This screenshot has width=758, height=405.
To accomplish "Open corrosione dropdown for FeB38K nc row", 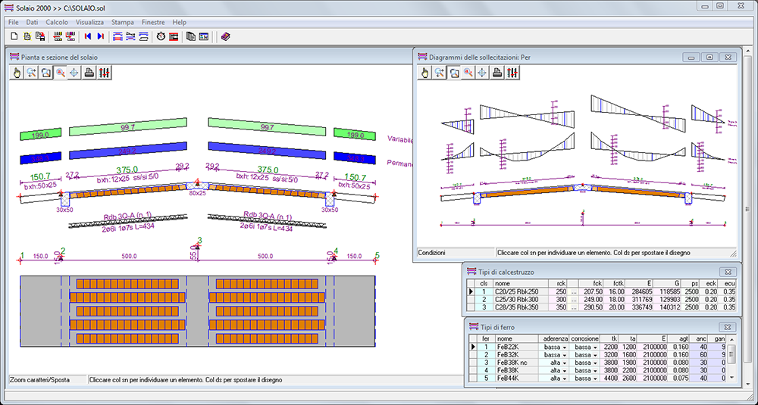I will 595,363.
